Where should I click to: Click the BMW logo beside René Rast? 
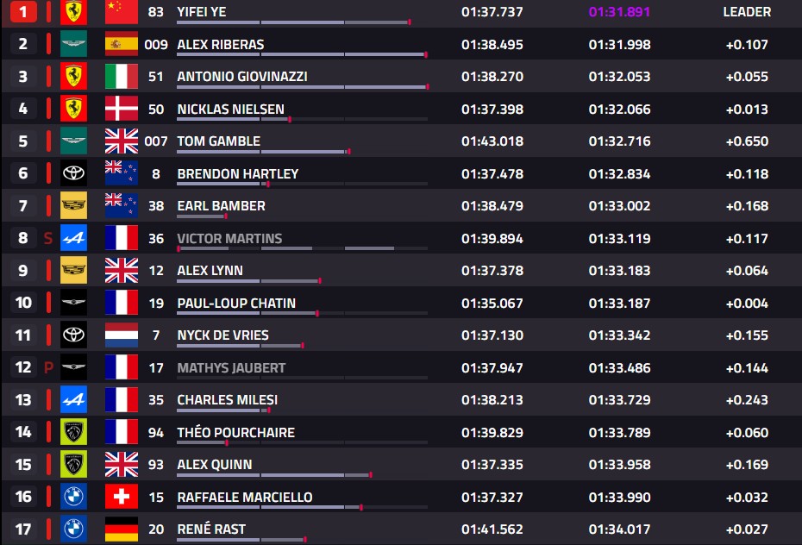tap(73, 529)
